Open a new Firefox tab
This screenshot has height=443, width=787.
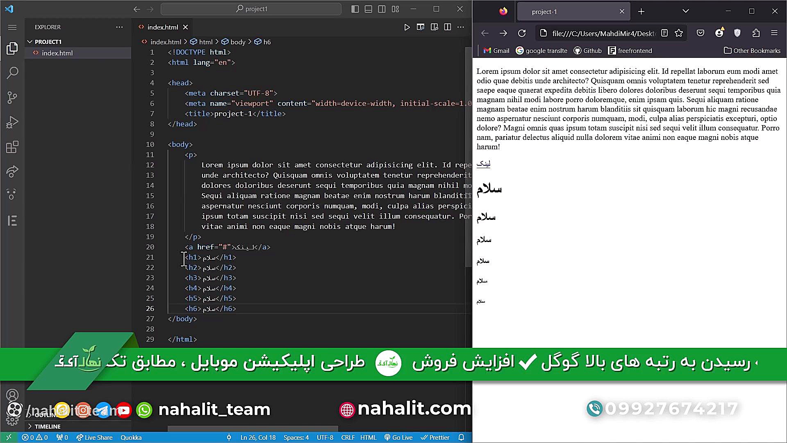(x=641, y=11)
